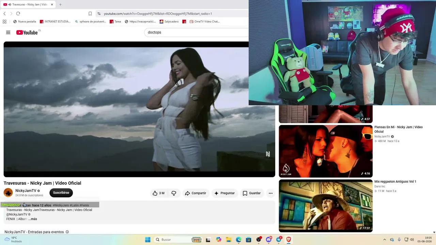Switch to Brave browser on the taskbar
This screenshot has width=436, height=245.
pyautogui.click(x=289, y=240)
